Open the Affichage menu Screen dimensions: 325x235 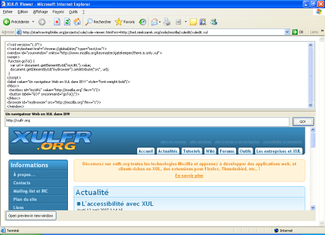[40, 12]
